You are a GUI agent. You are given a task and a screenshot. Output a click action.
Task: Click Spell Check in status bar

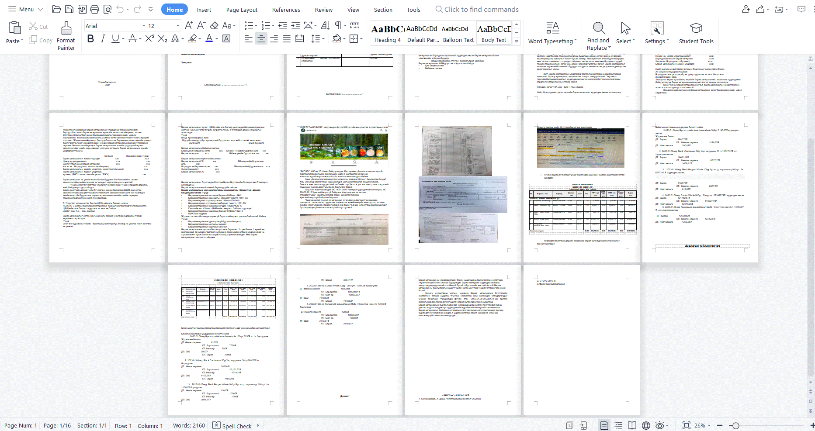click(232, 426)
